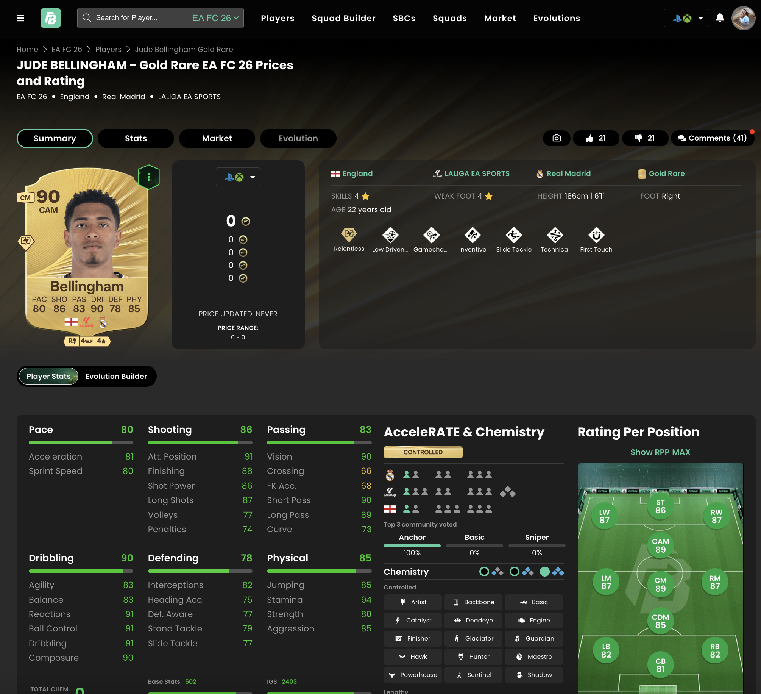Select the Relentless playstyle icon
Image resolution: width=761 pixels, height=694 pixels.
349,235
